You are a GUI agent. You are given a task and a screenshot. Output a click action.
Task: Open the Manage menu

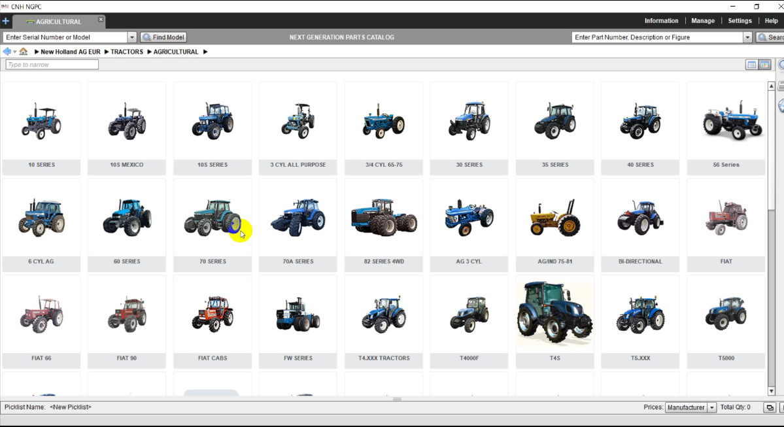tap(702, 21)
